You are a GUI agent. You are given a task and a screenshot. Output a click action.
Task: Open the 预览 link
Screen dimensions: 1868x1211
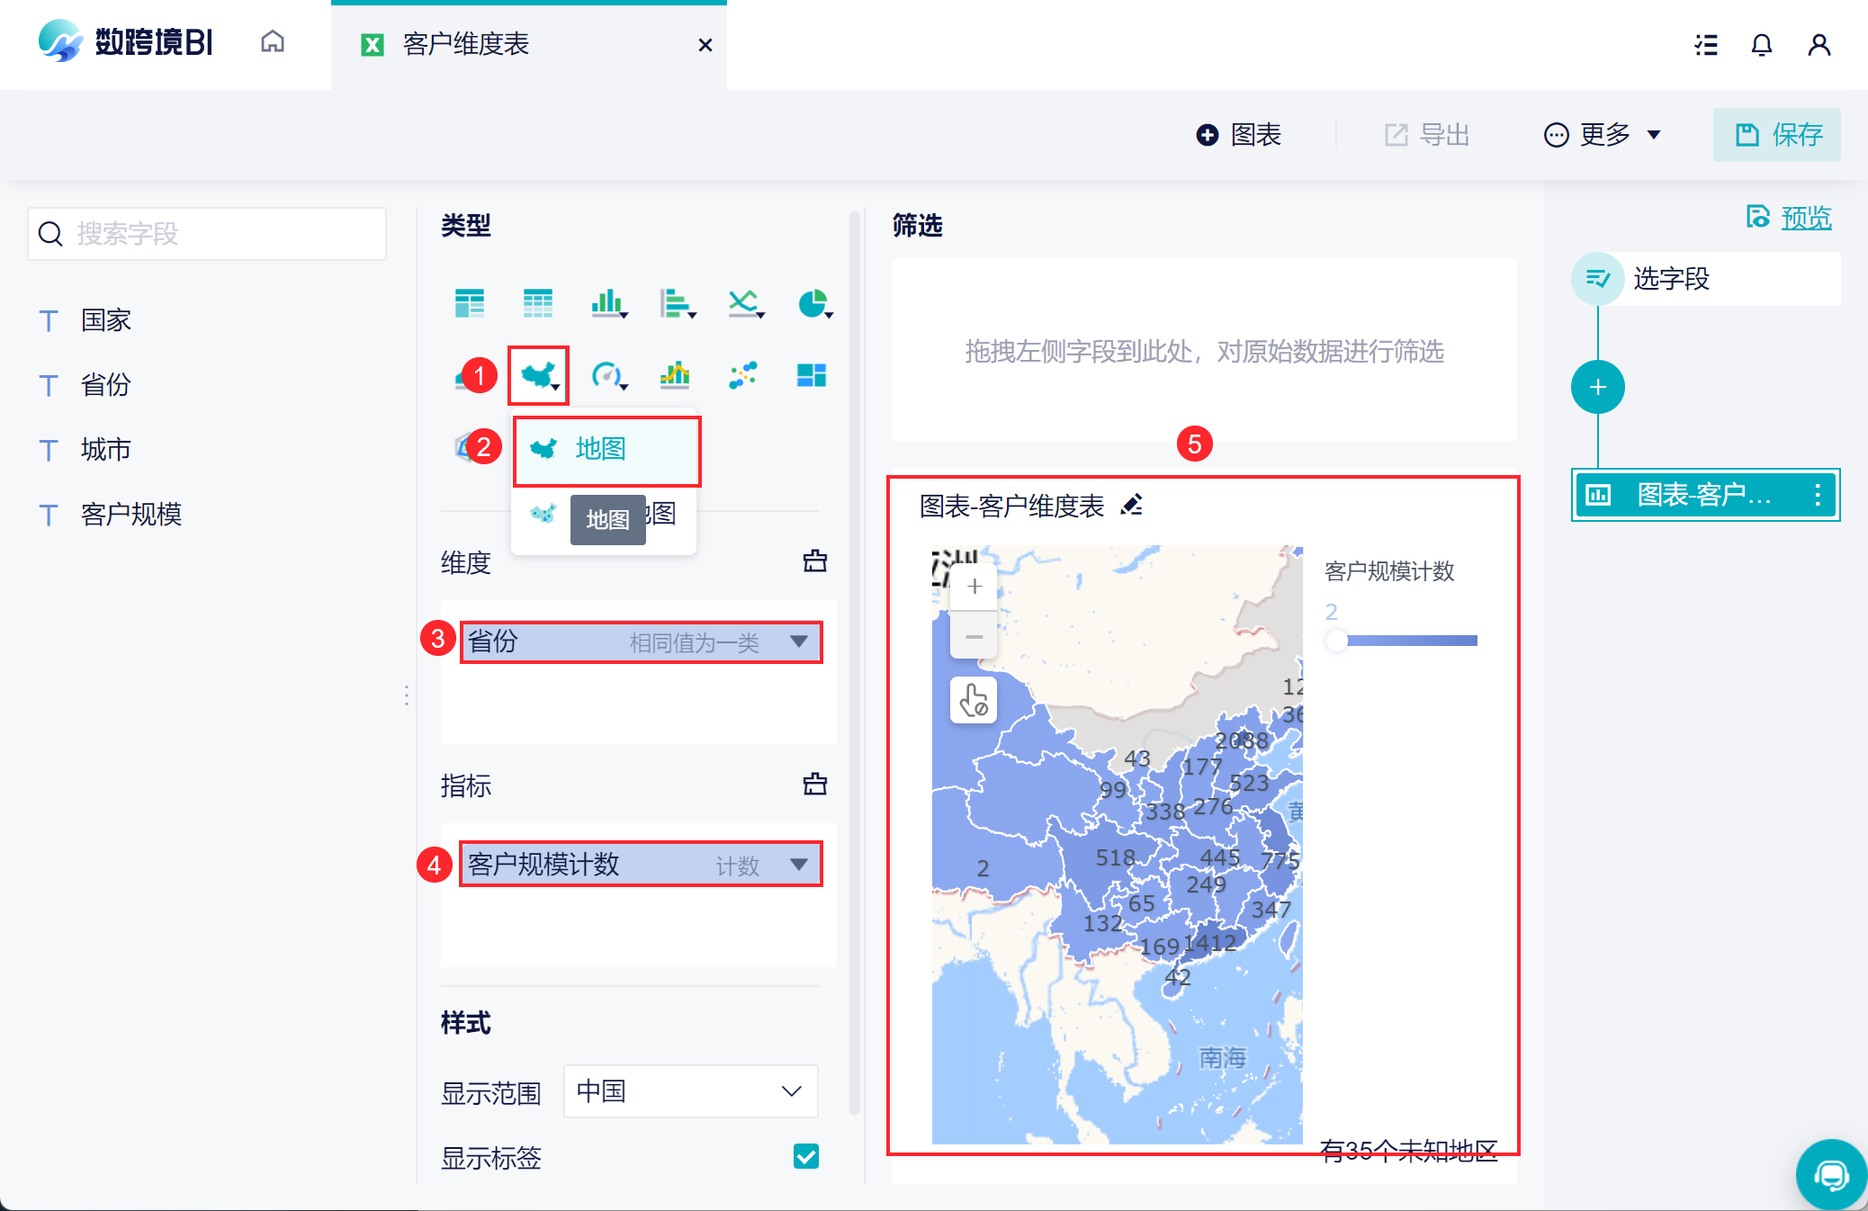coord(1805,217)
